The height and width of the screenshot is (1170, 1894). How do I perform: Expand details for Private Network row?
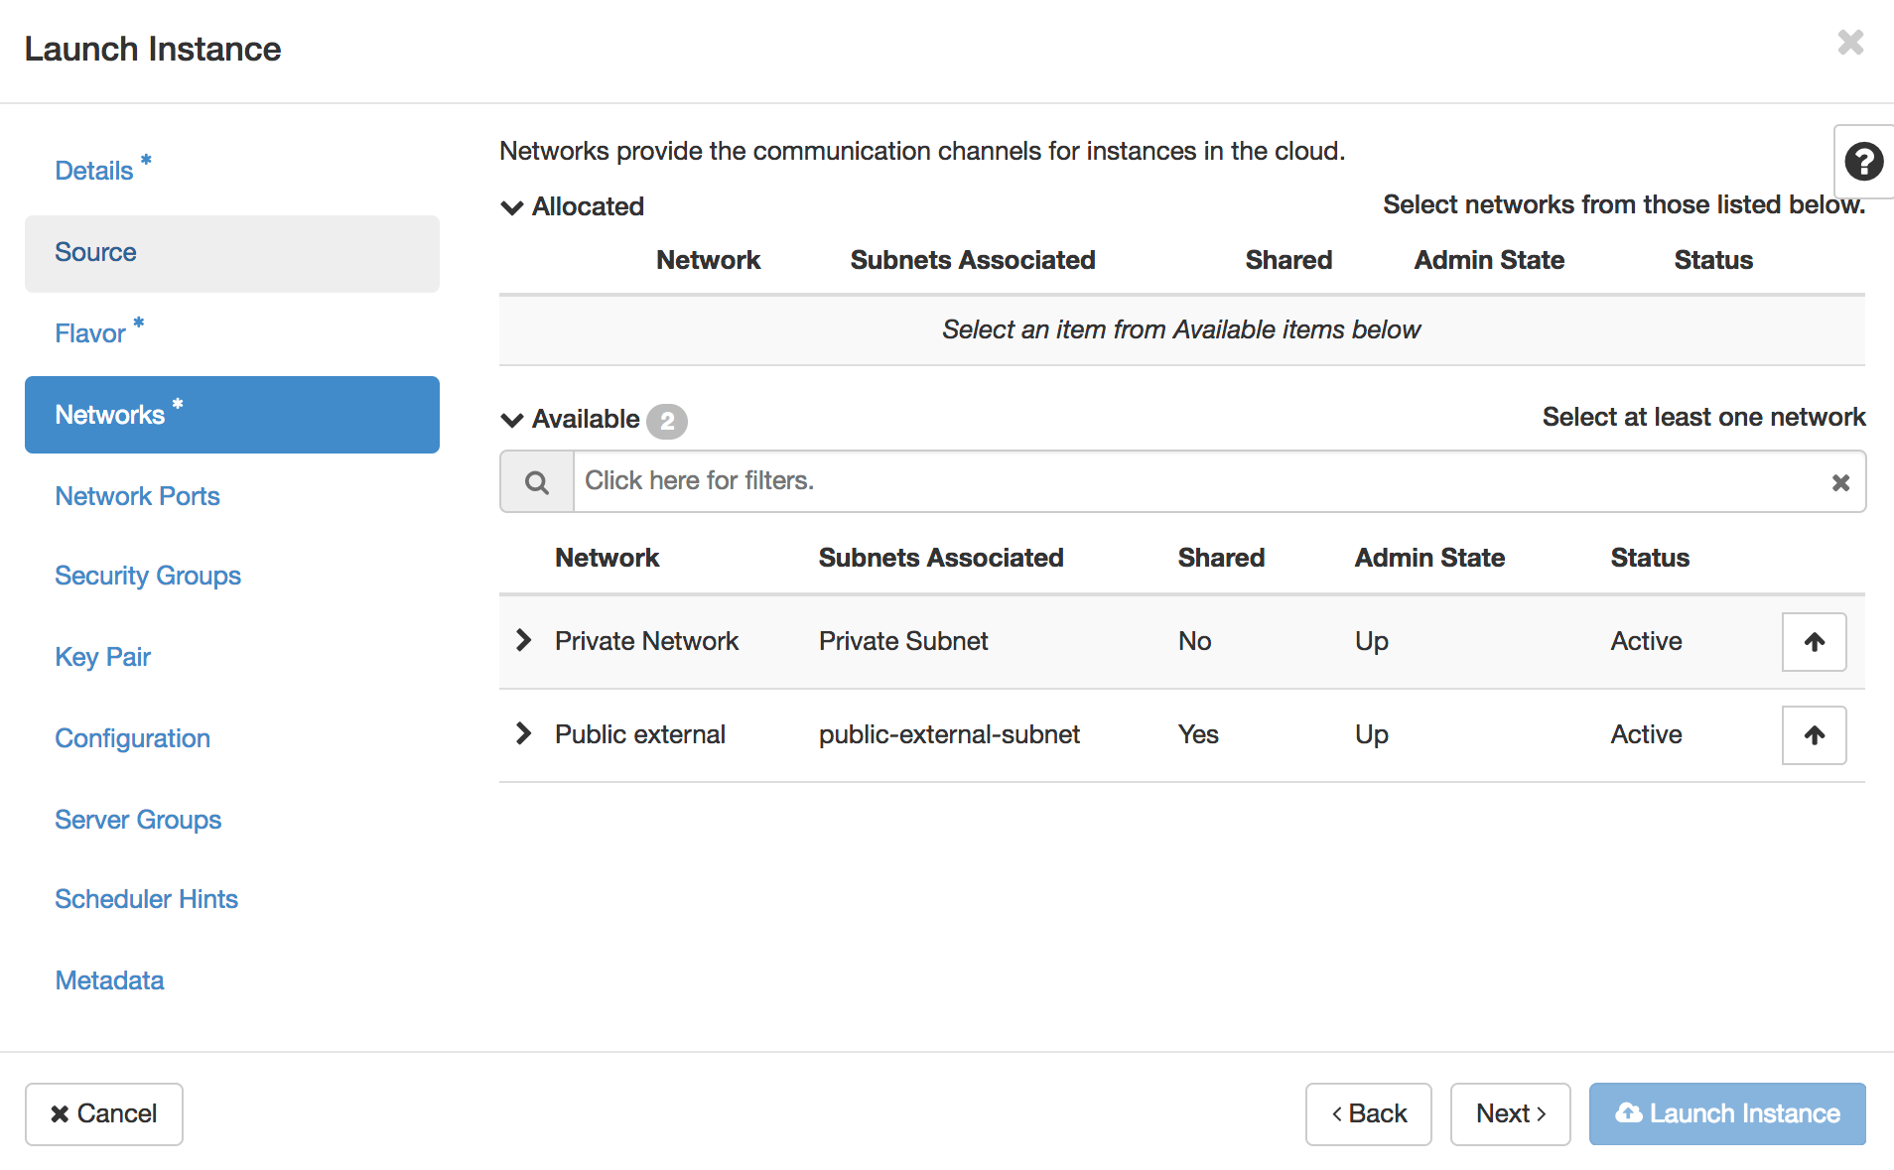pyautogui.click(x=523, y=640)
